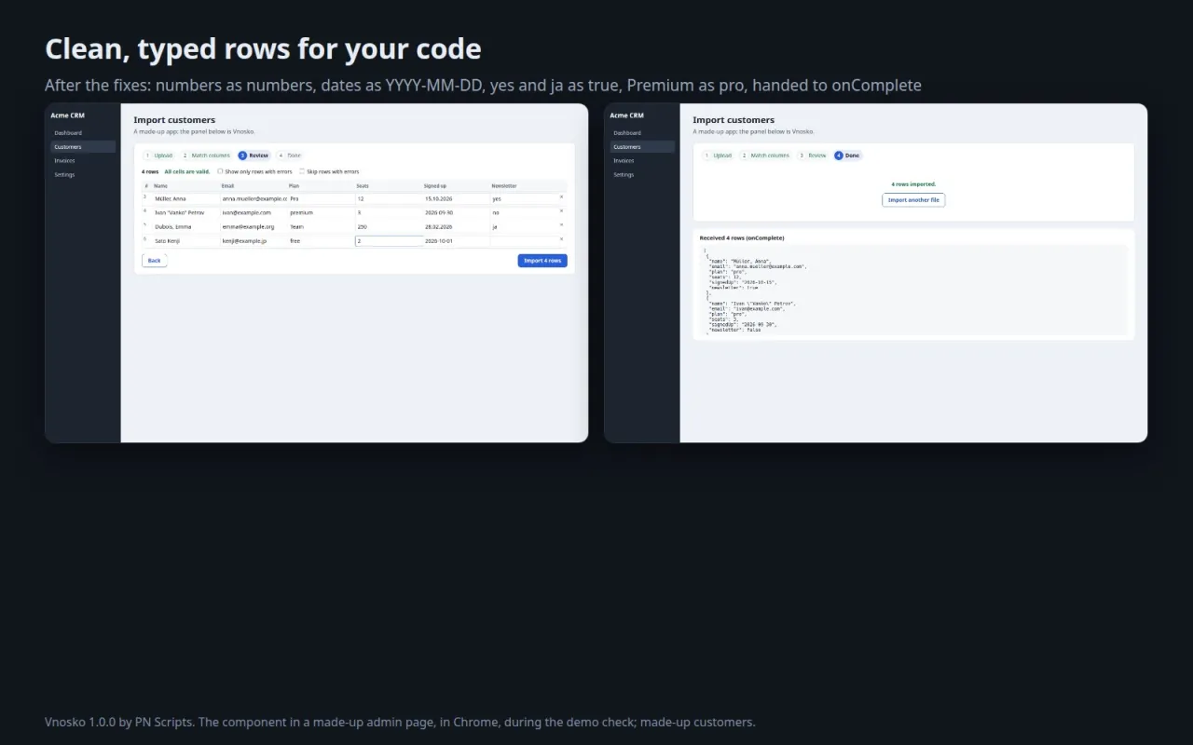Viewport: 1193px width, 745px height.
Task: Enable 'Show only rows with errors' checkbox
Action: [x=220, y=171]
